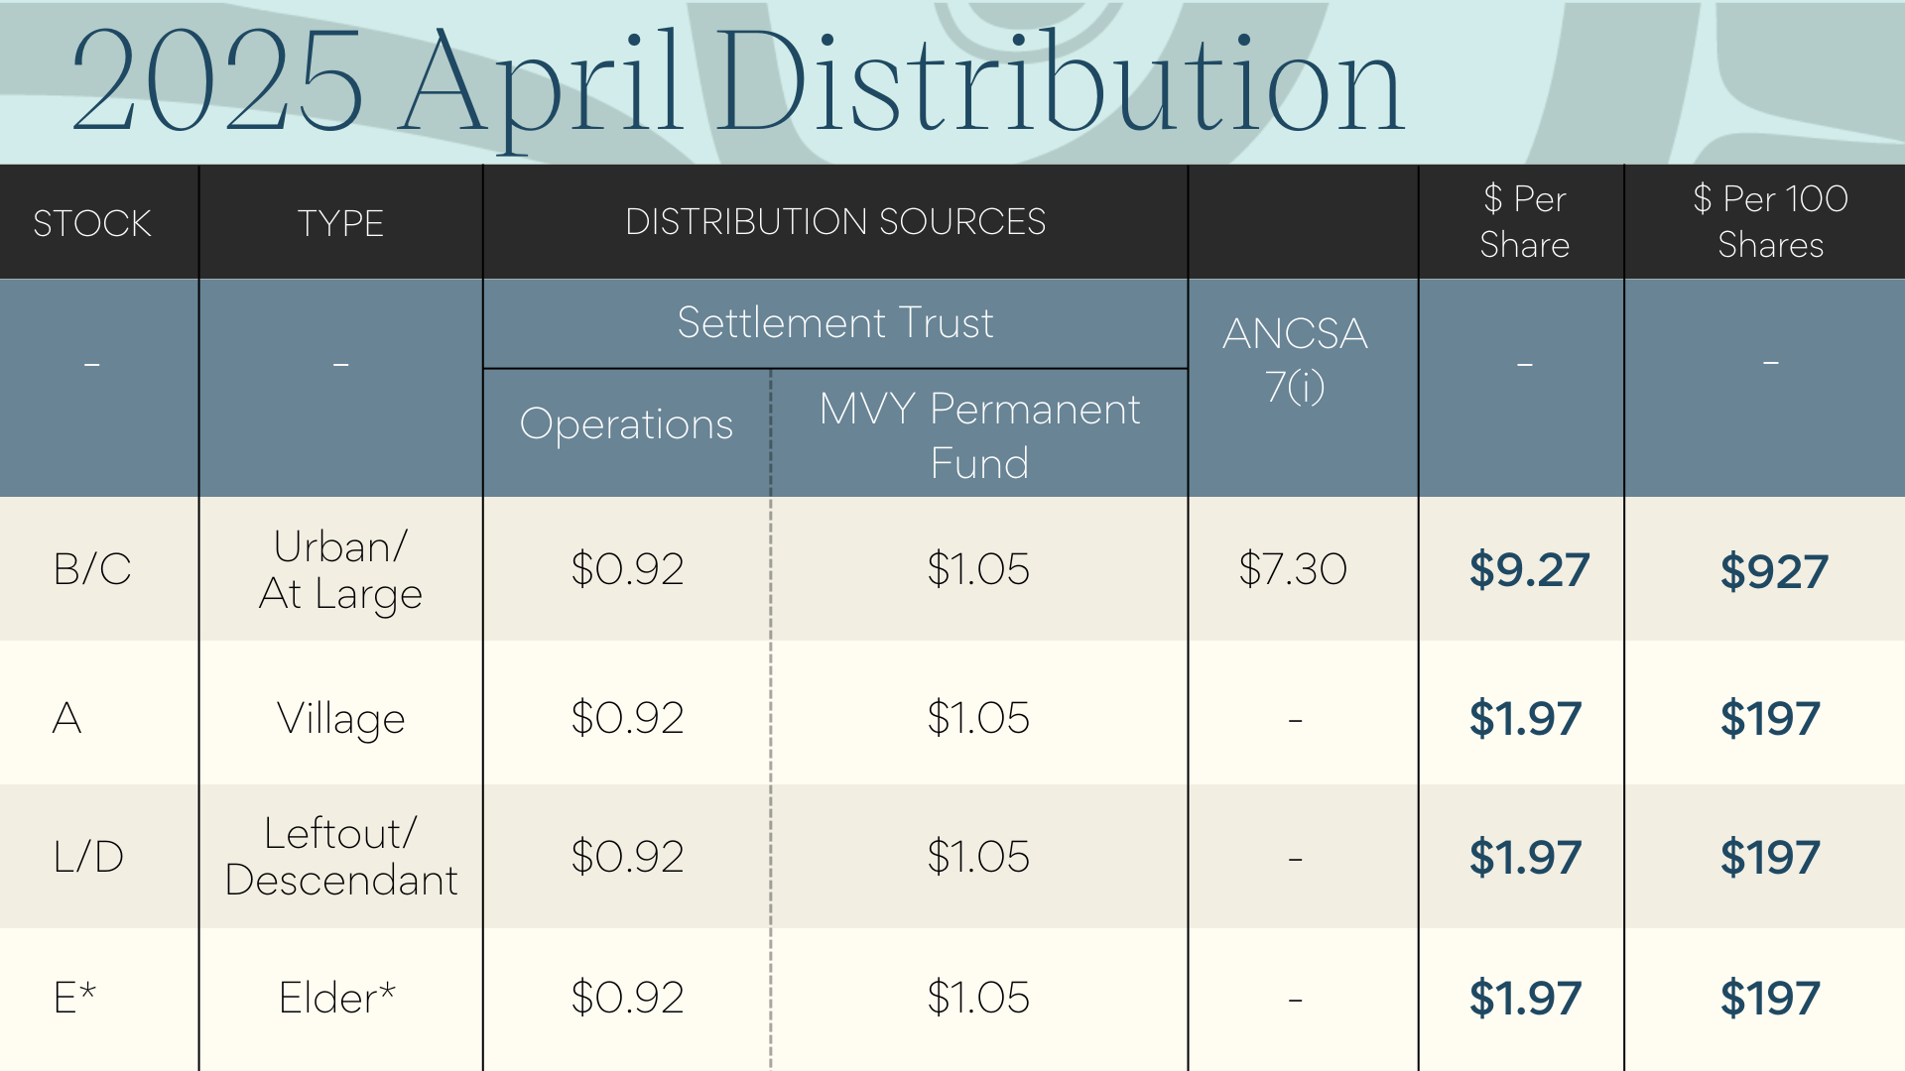Viewport: 1905px width, 1071px height.
Task: Click the STOCK column header
Action: click(x=92, y=223)
